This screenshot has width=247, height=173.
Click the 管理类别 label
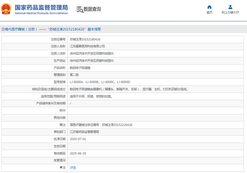coord(59,75)
